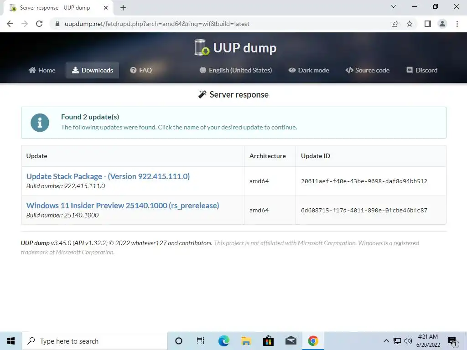Open Windows Start menu
This screenshot has height=350, width=467.
point(11,341)
